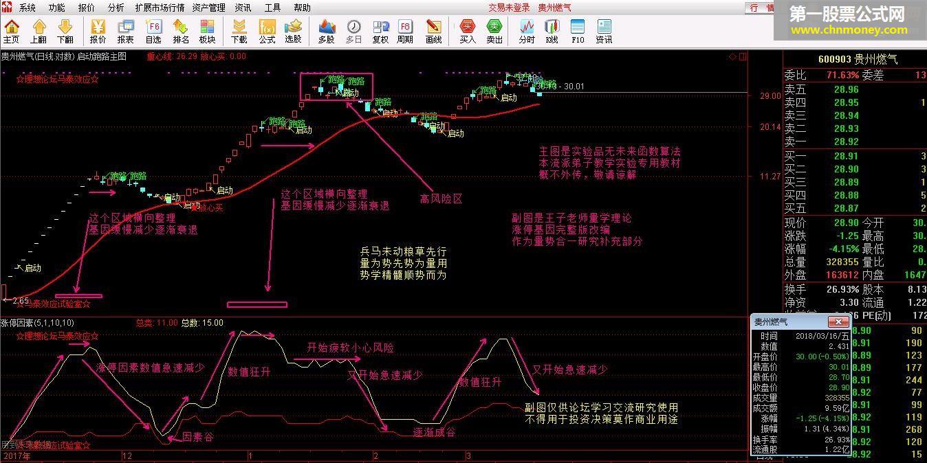927x463 pixels.
Task: Click the 买五 28.87 order row
Action: [x=855, y=208]
